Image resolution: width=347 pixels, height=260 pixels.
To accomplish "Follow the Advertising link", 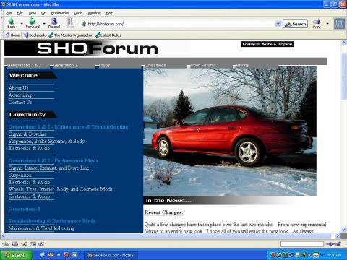I will (20, 95).
